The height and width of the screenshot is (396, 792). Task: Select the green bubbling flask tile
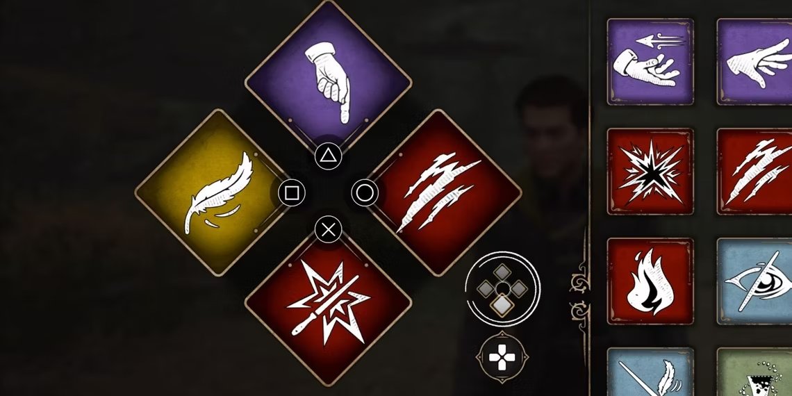pos(754,372)
